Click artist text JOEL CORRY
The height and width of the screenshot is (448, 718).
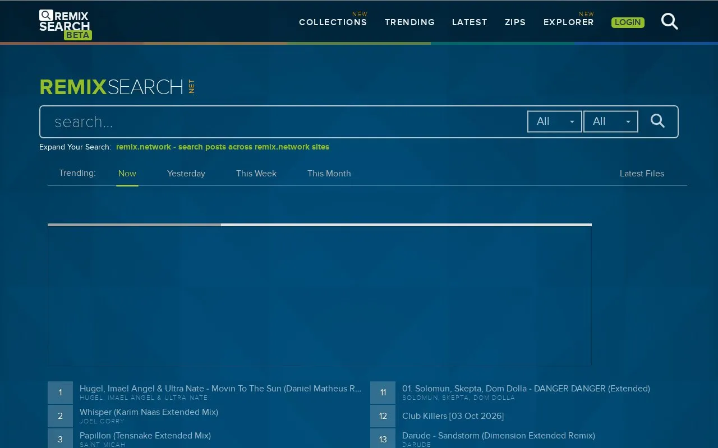(102, 421)
